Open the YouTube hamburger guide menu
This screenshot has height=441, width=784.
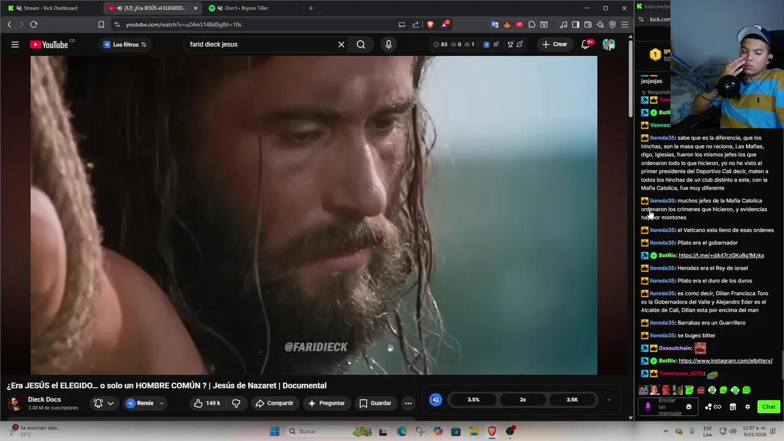coord(15,44)
